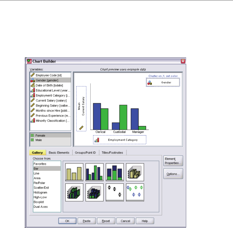This screenshot has width=233, height=228.
Task: Click the date icon beside Date of Birth
Action: (x=33, y=85)
